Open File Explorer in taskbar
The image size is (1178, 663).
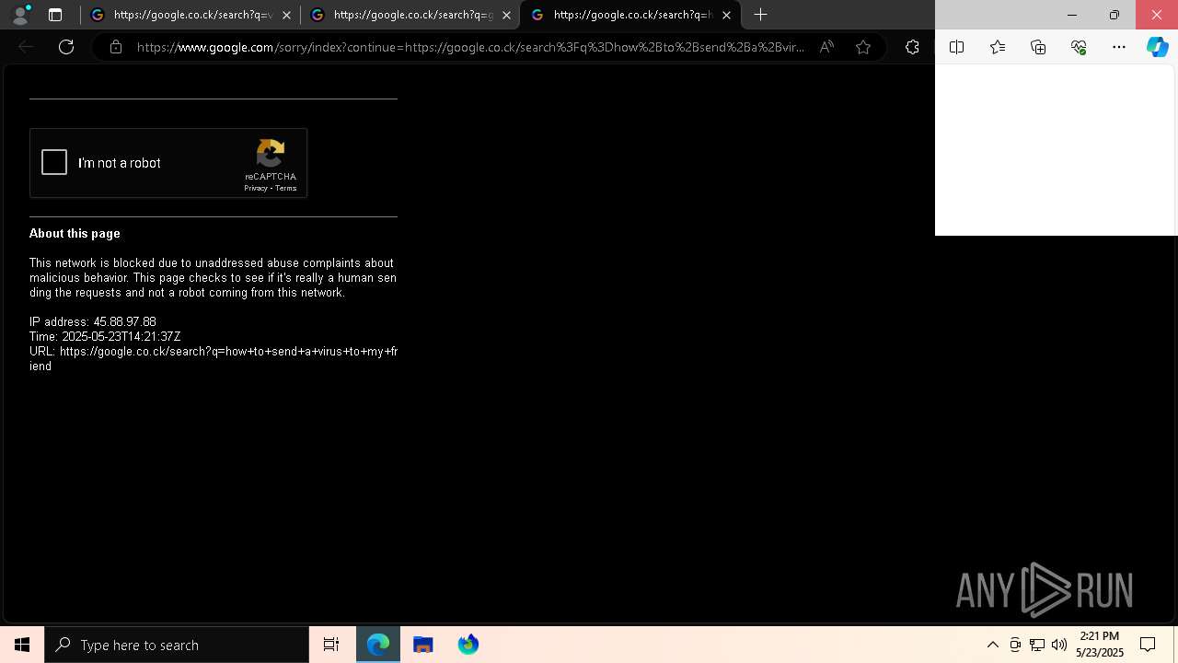coord(423,645)
